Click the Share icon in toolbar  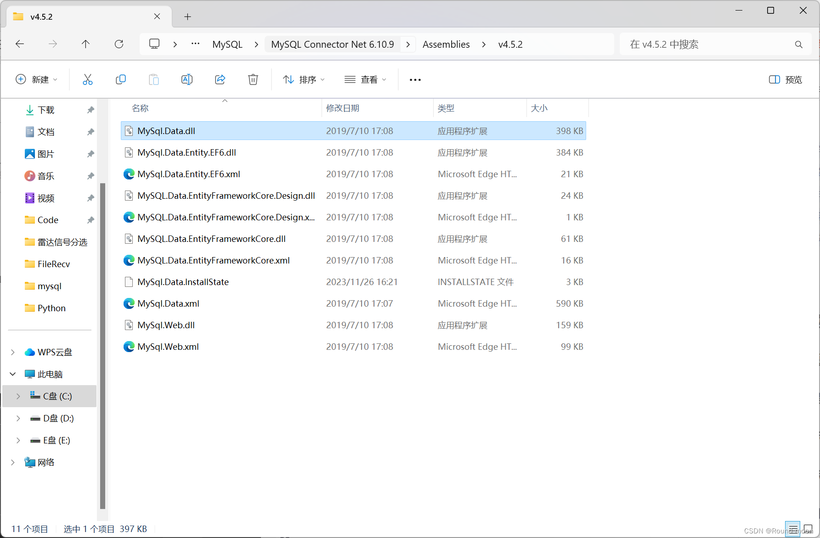click(x=220, y=79)
